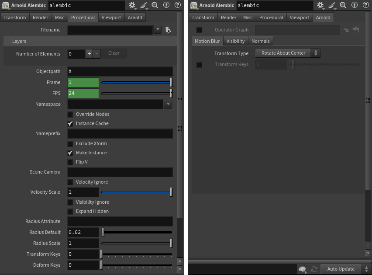372x275 pixels.
Task: Click node chooser icon beside Operator Graph
Action: click(x=356, y=30)
